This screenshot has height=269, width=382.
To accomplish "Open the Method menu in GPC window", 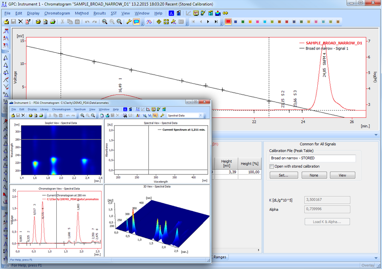I will [x=82, y=13].
